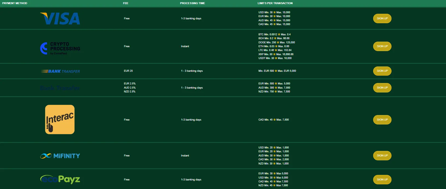Select the Processing Time column header
The height and width of the screenshot is (189, 446).
192,3
